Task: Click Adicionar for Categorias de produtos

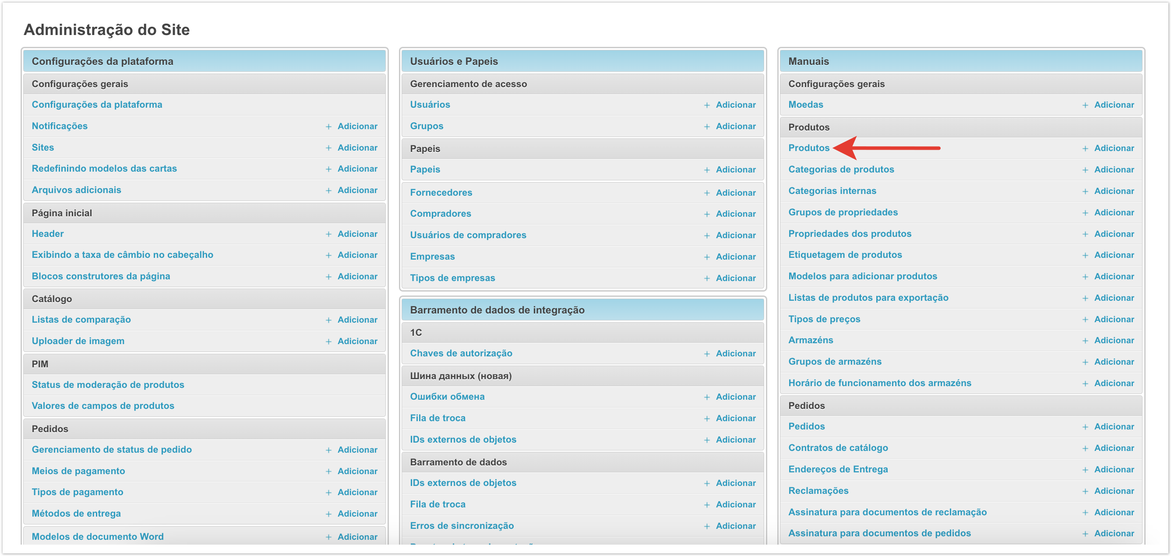Action: pos(1113,169)
